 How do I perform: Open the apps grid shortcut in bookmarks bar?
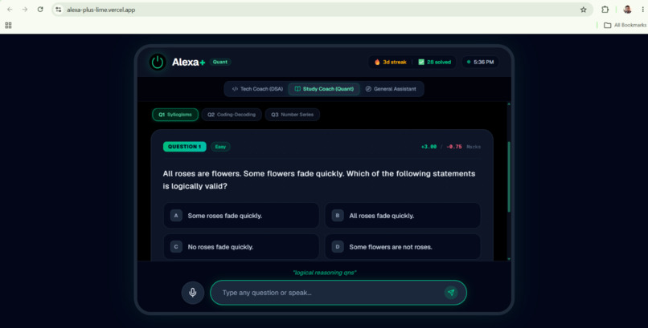[x=8, y=25]
